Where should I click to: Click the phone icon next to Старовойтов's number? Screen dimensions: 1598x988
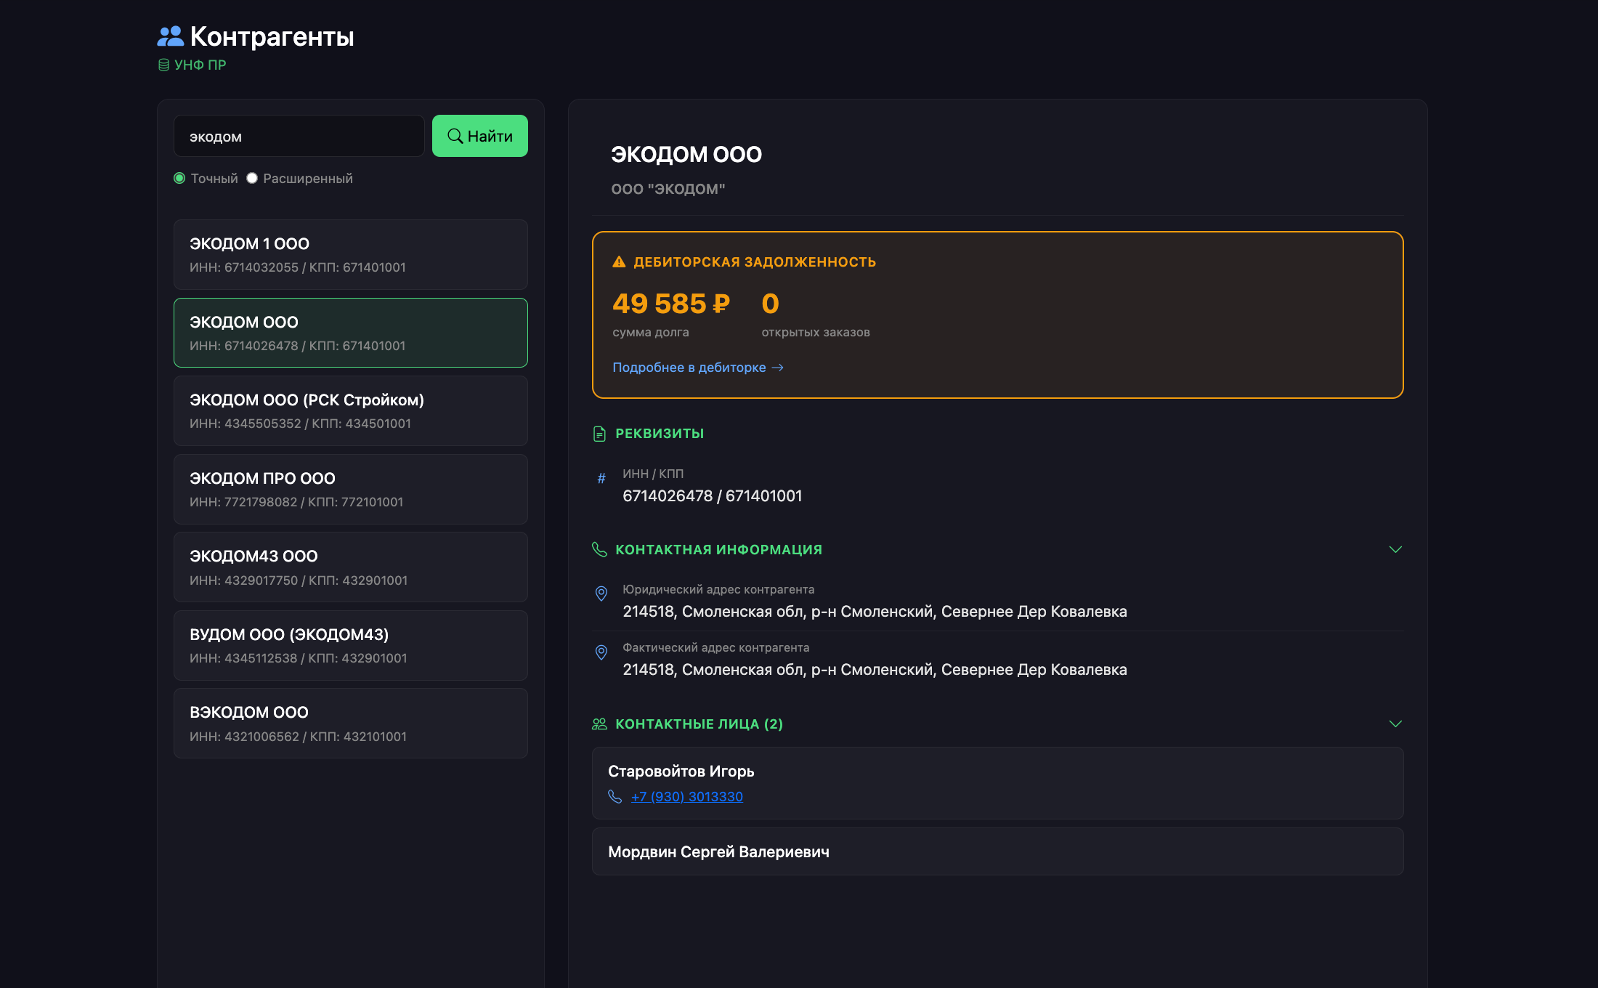(615, 795)
